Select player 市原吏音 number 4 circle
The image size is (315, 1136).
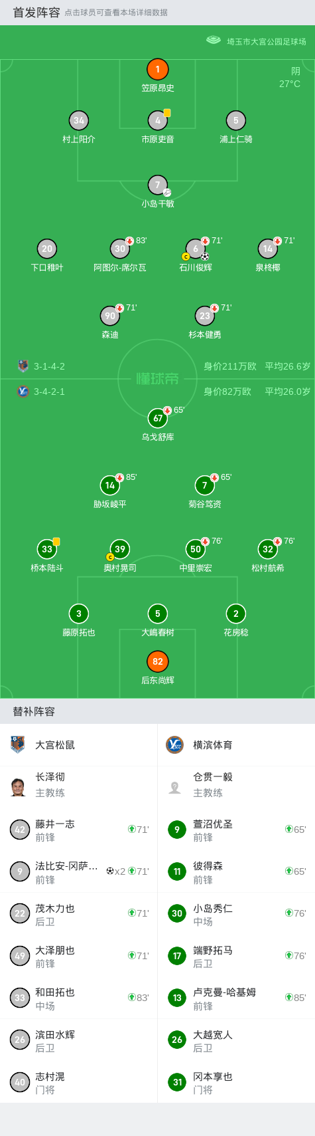(158, 120)
